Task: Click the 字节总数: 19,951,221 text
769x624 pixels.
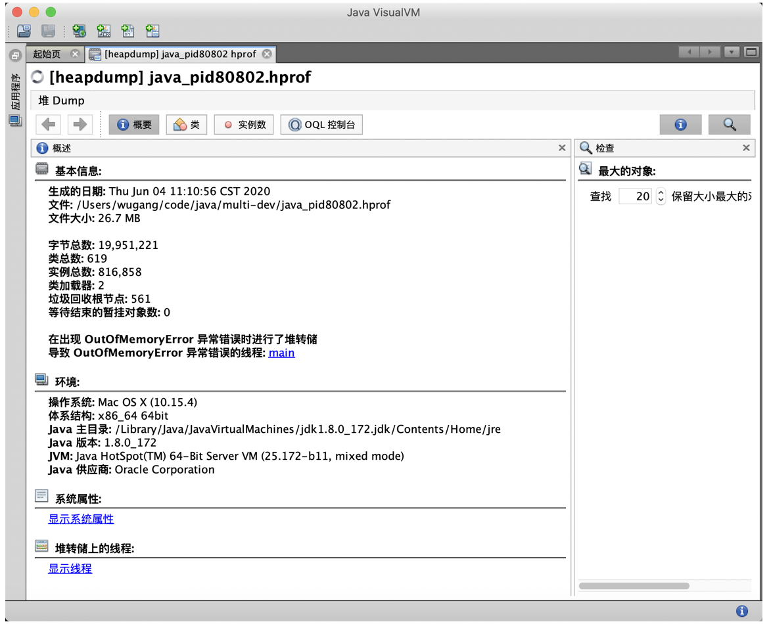Action: (x=103, y=245)
